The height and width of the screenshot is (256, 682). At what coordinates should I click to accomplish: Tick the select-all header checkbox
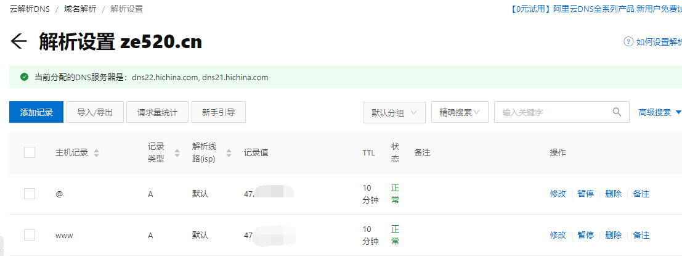click(30, 152)
